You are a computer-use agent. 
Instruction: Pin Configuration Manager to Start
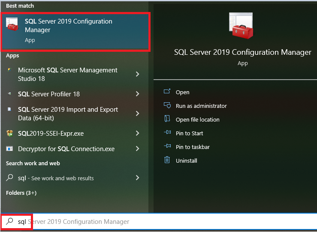point(189,133)
